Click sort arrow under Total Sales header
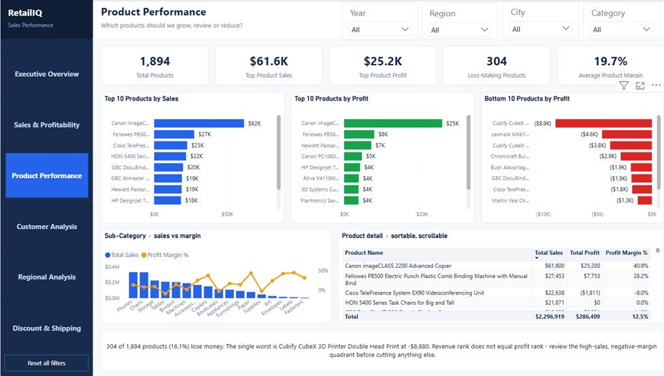 [x=537, y=258]
